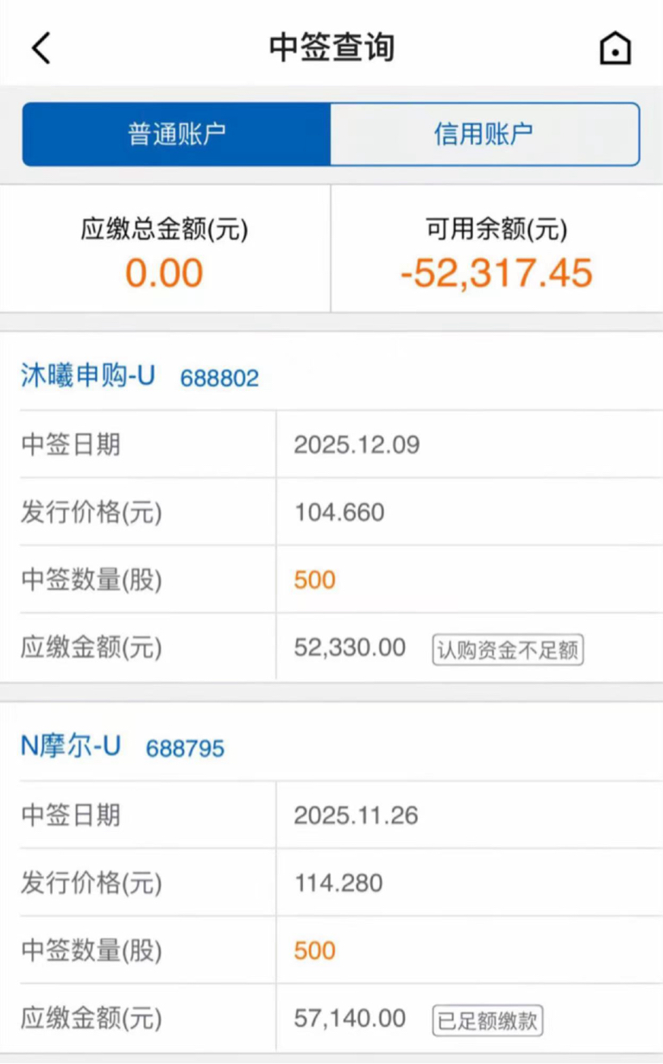The image size is (663, 1064).
Task: Tap 沐曦申购-U payable amount 52,330.00
Action: click(350, 648)
